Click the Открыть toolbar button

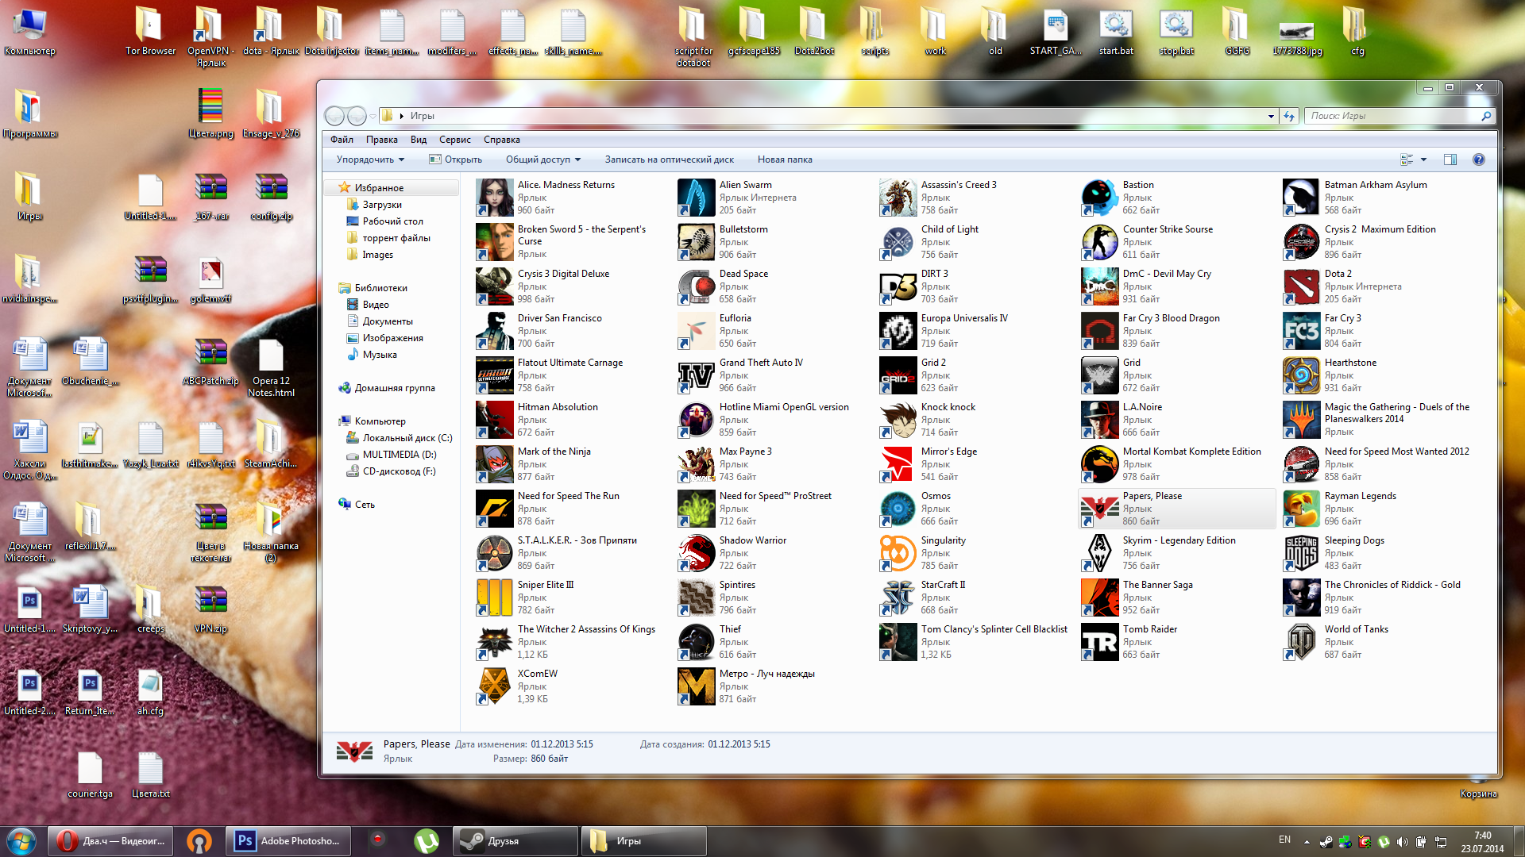[456, 159]
